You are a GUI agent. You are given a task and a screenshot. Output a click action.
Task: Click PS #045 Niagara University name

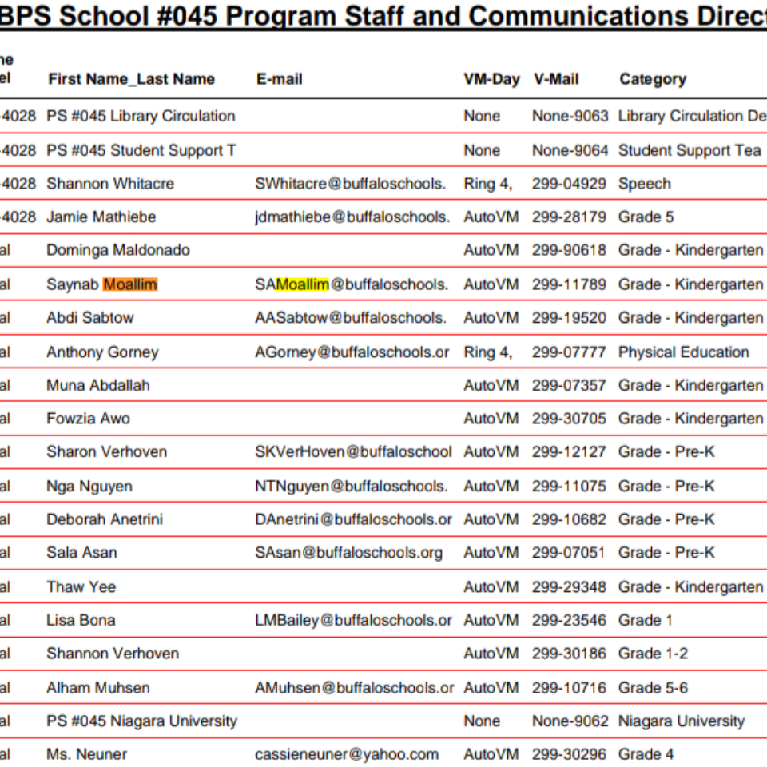pos(142,721)
